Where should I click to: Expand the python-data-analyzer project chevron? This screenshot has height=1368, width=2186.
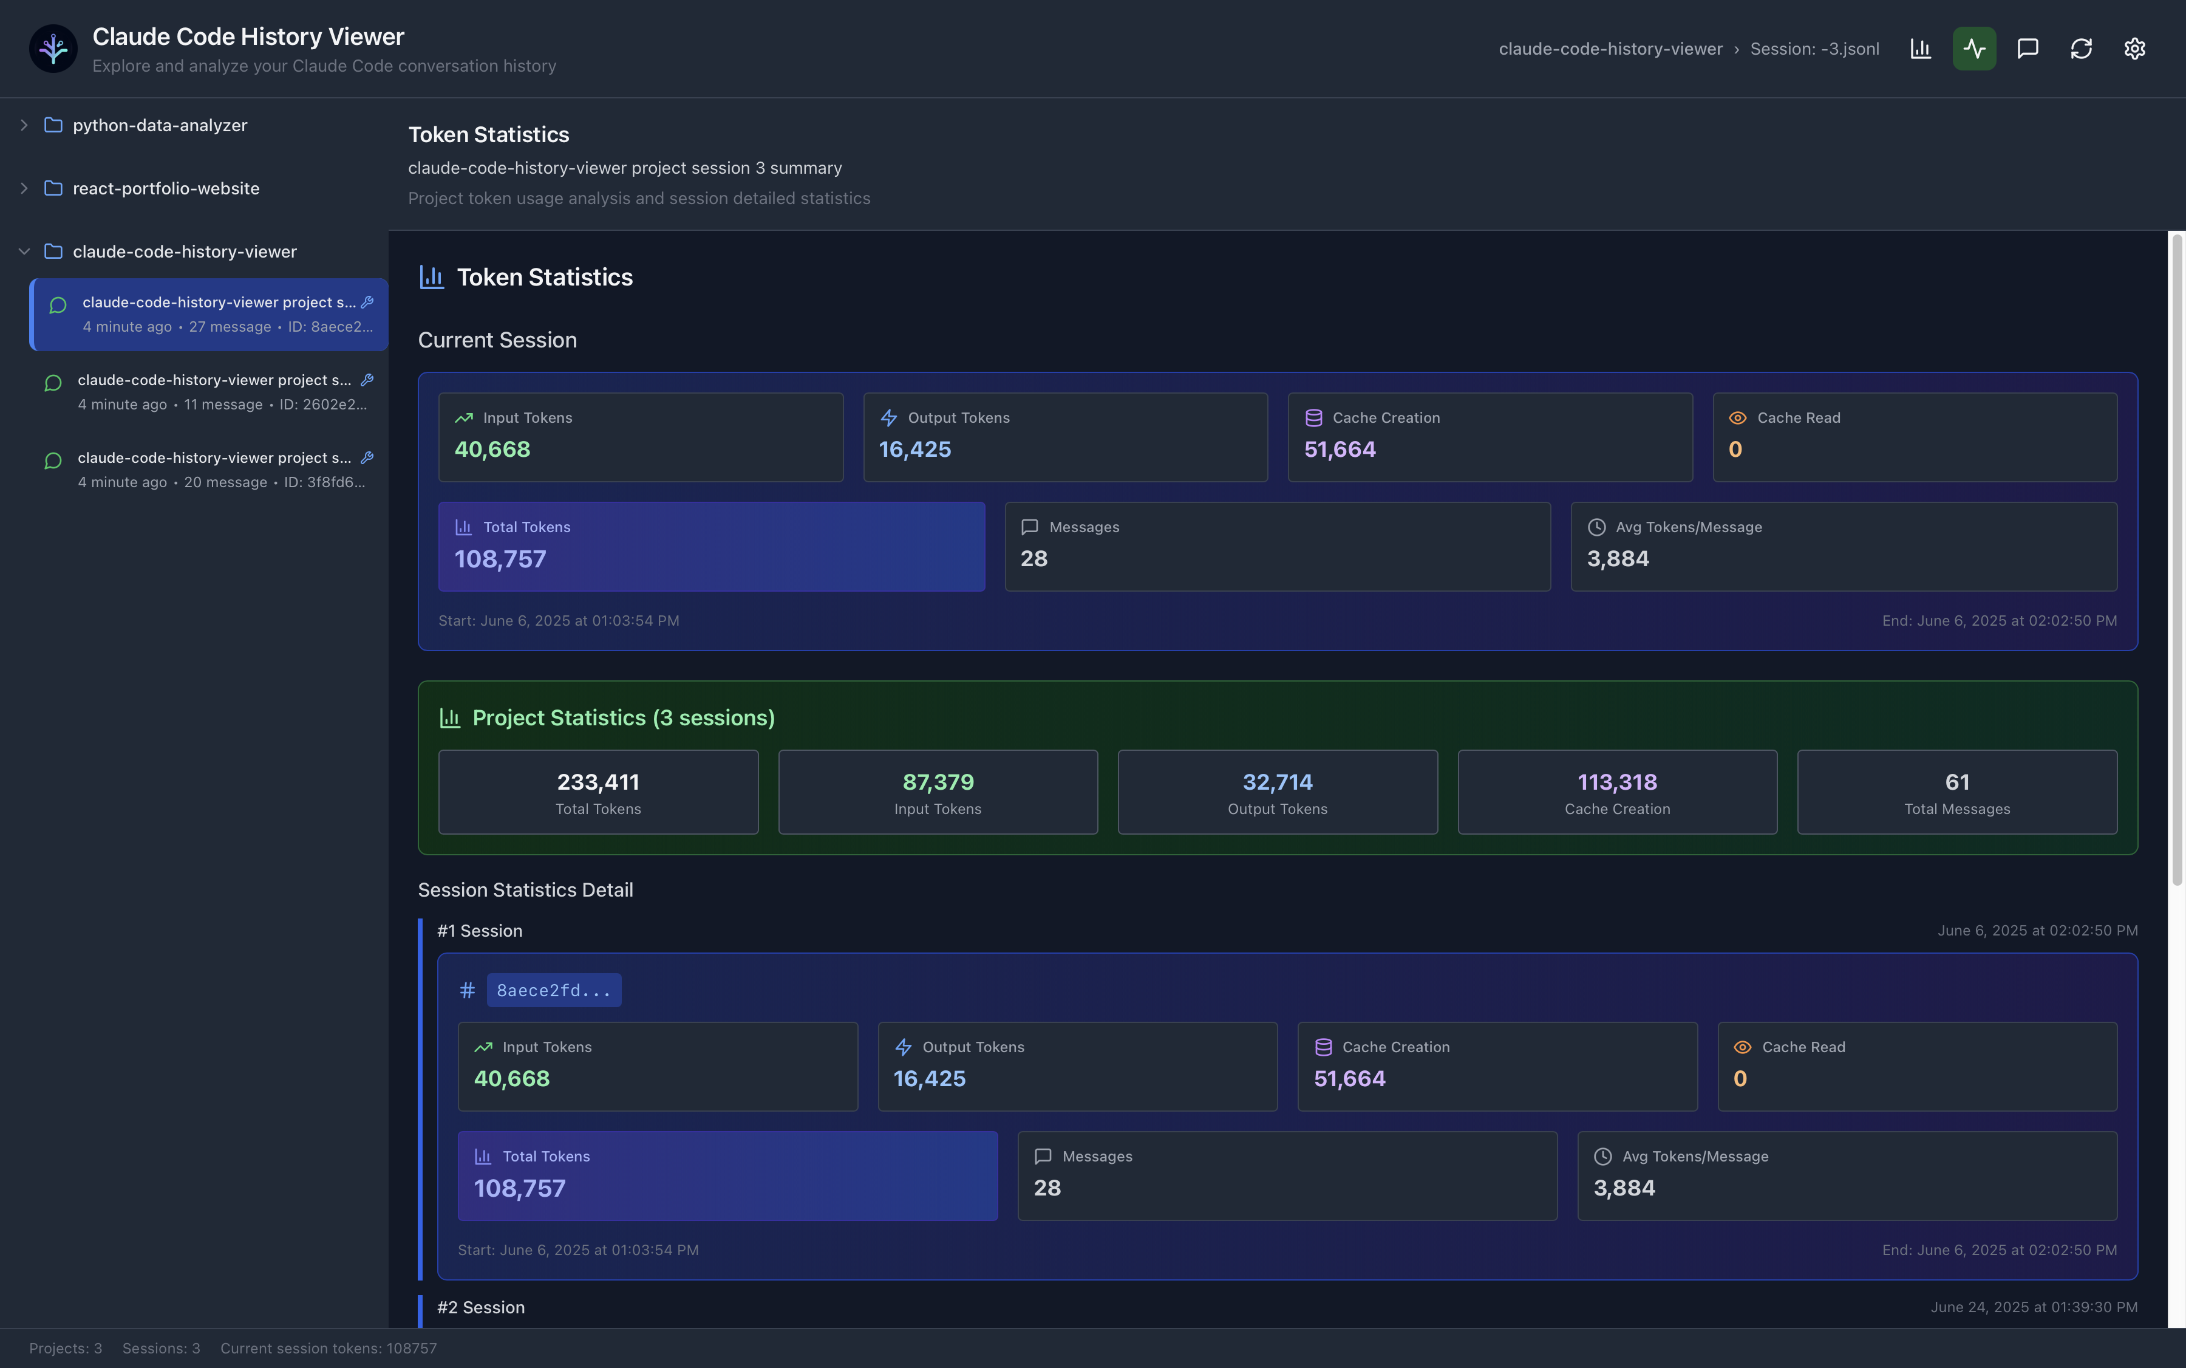[x=24, y=125]
